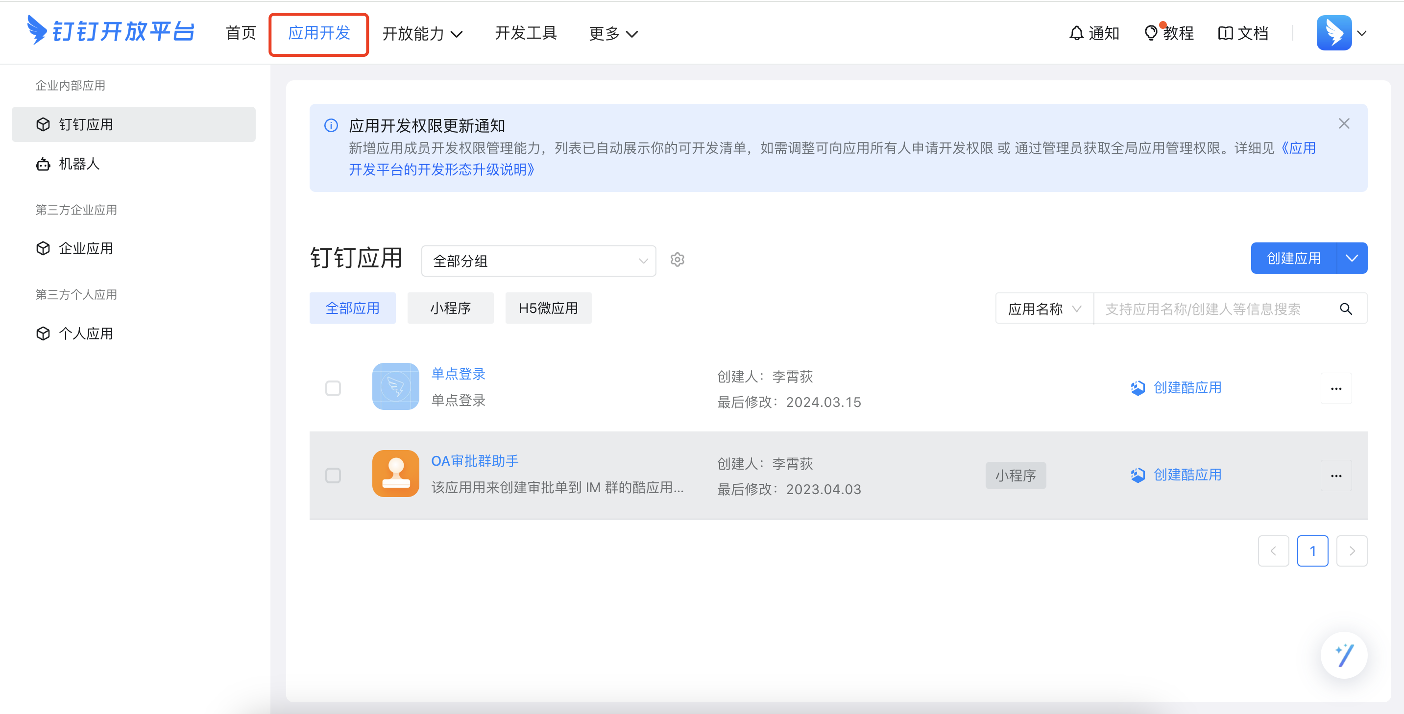Switch to the 小程序 tab
This screenshot has height=714, width=1404.
click(451, 309)
